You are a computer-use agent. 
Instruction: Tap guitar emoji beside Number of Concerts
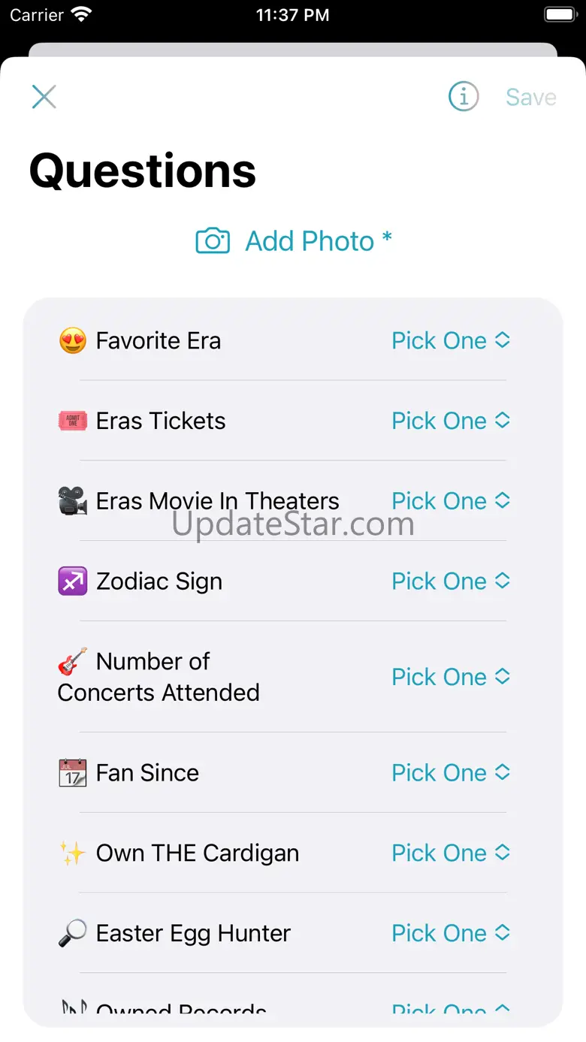click(73, 662)
